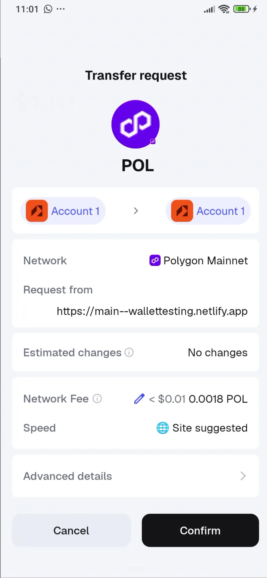The image size is (267, 578).
Task: Click the 0.0018 POL fee value
Action: (x=218, y=398)
